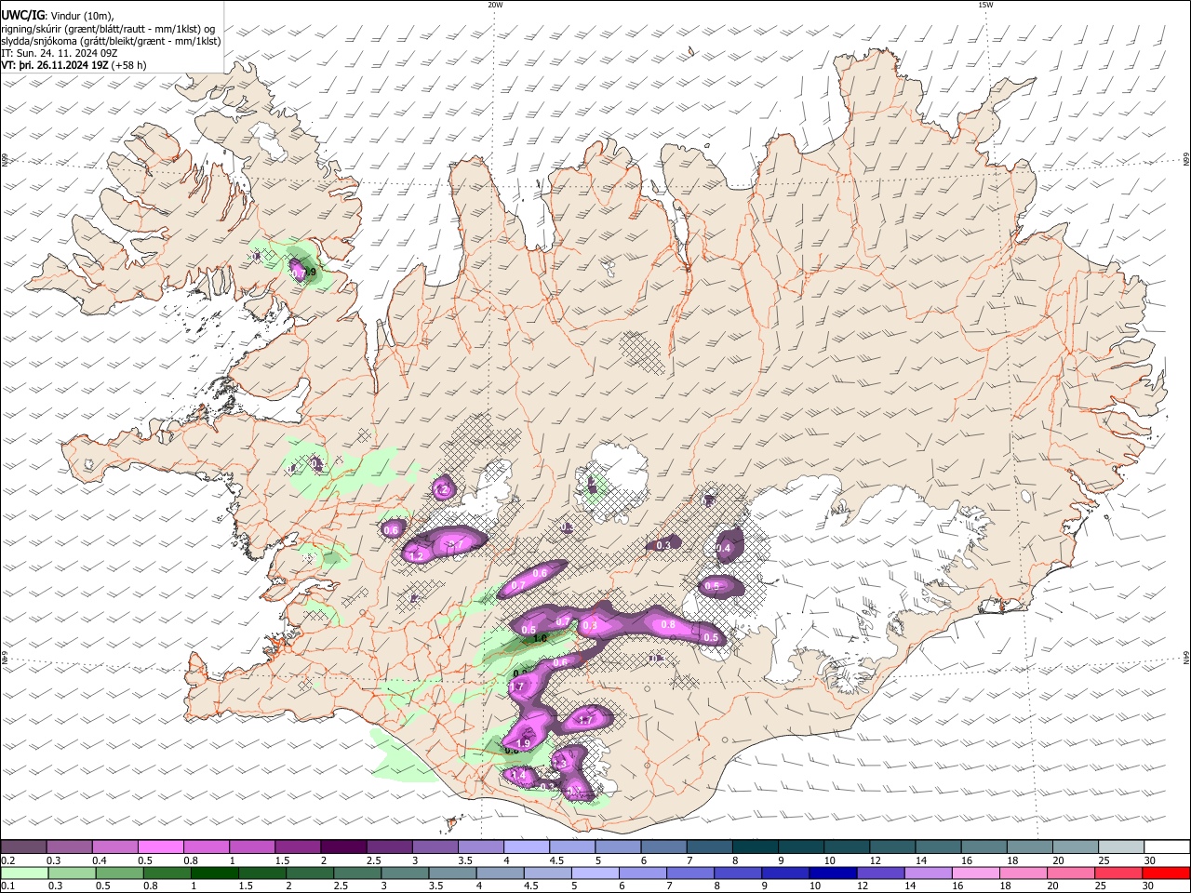Select the 16 light pink swatch in lower legend row
The image size is (1191, 893).
point(976,873)
